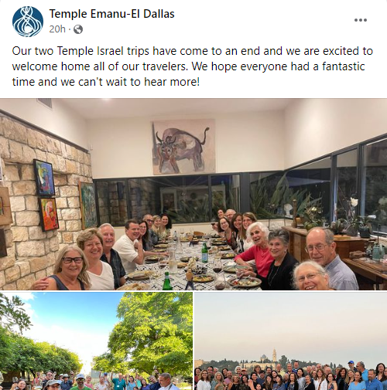
Task: Open the outdoor group photo under trees
Action: pos(96,341)
